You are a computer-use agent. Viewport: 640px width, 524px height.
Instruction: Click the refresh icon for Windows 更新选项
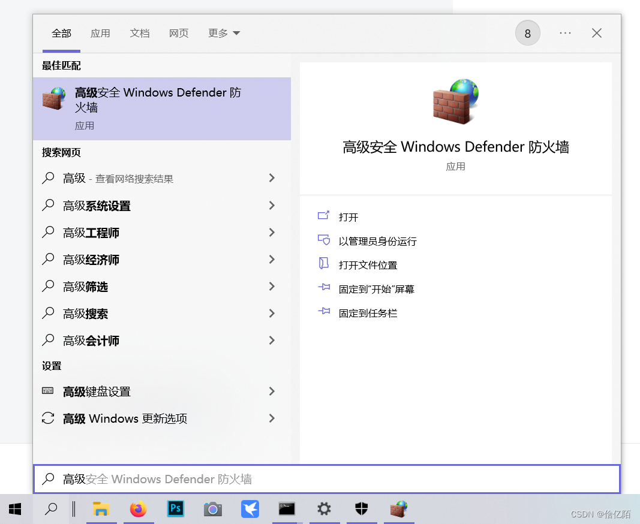click(48, 418)
